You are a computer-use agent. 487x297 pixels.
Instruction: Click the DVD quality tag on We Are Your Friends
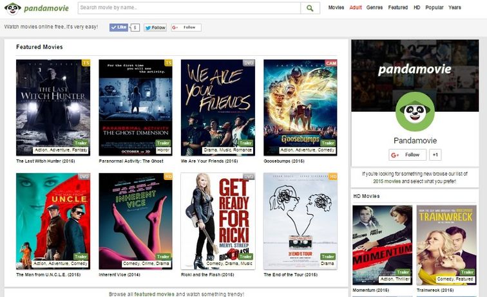(249, 63)
